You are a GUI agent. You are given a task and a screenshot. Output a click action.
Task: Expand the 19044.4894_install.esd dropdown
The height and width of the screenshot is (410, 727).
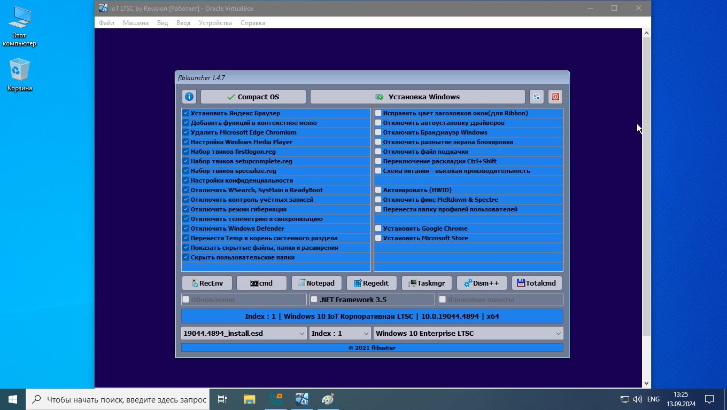click(x=244, y=333)
